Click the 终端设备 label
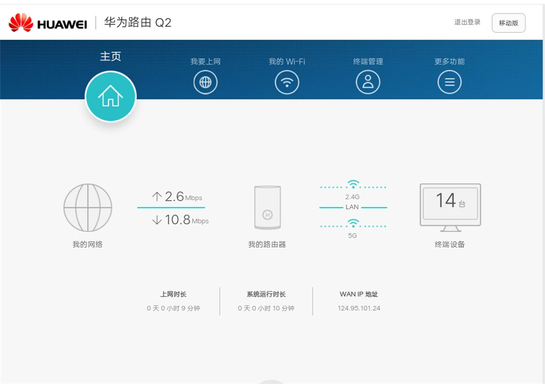The height and width of the screenshot is (384, 545). pos(450,245)
